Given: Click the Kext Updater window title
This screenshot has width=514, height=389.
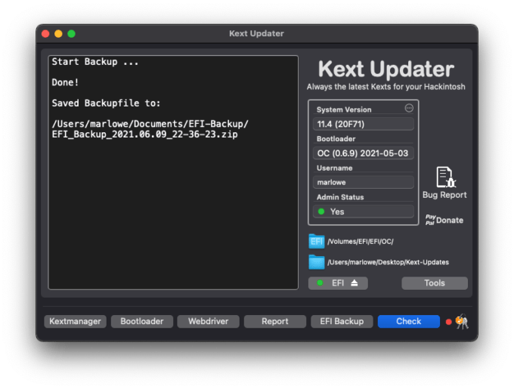Looking at the screenshot, I should [256, 33].
